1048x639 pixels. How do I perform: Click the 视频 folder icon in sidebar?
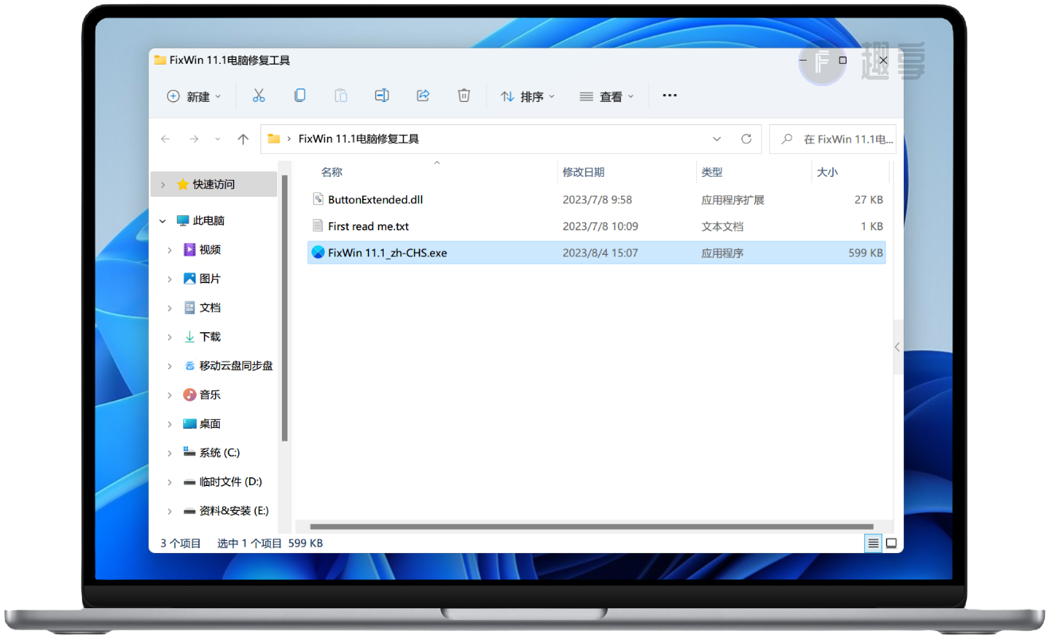pyautogui.click(x=190, y=249)
